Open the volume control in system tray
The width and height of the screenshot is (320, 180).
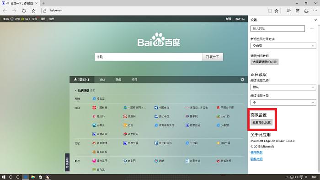pos(296,177)
